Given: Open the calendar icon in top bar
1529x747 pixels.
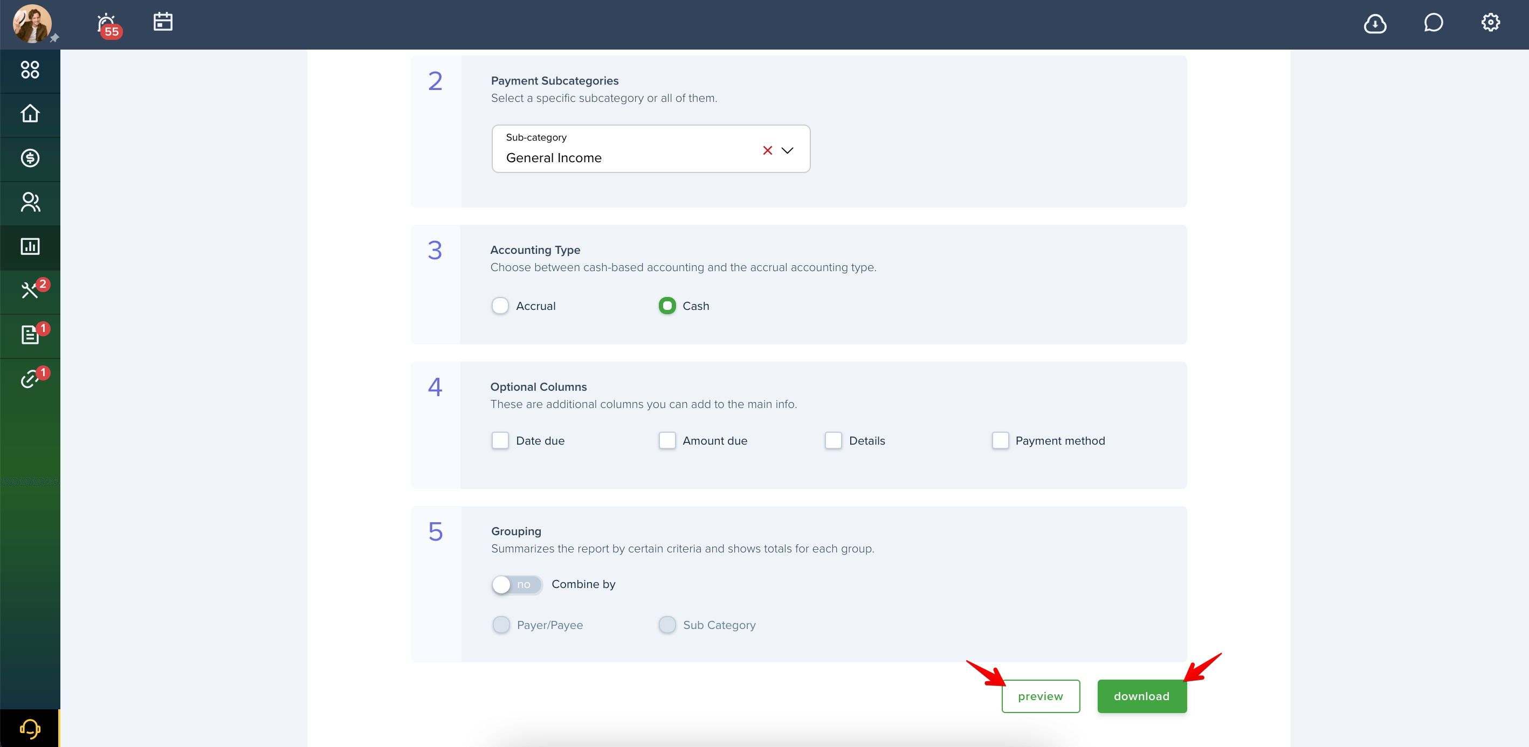Looking at the screenshot, I should [x=163, y=22].
